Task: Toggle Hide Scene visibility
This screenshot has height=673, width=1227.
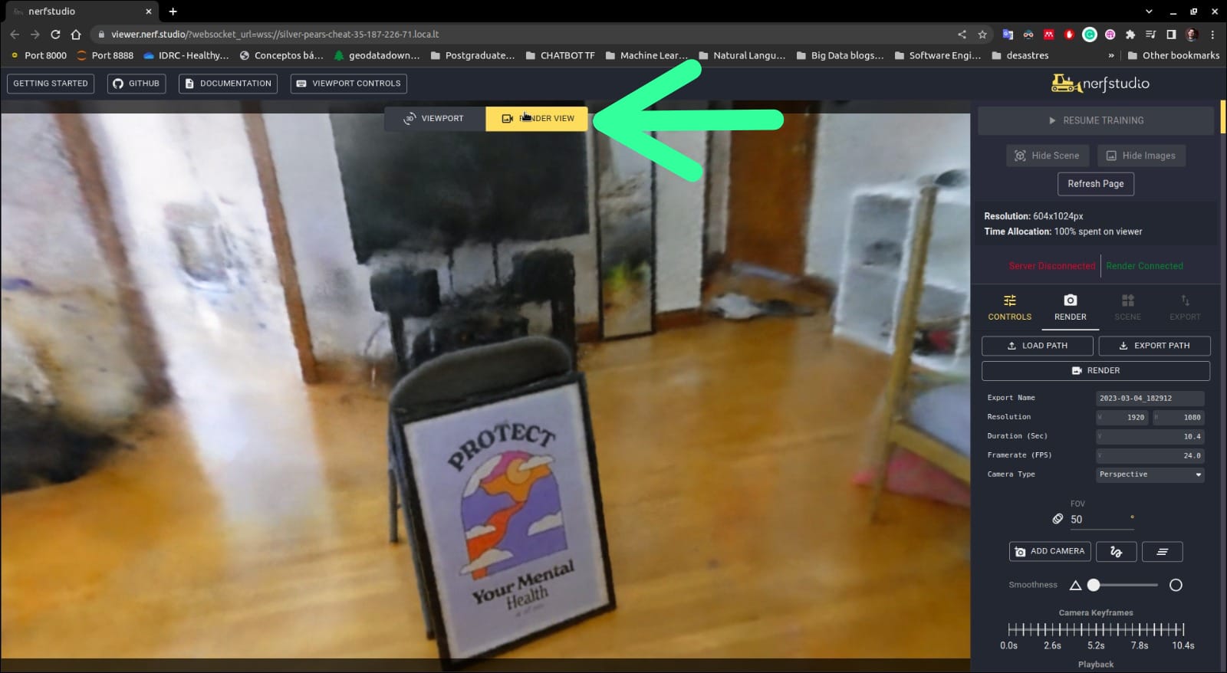Action: click(1047, 156)
